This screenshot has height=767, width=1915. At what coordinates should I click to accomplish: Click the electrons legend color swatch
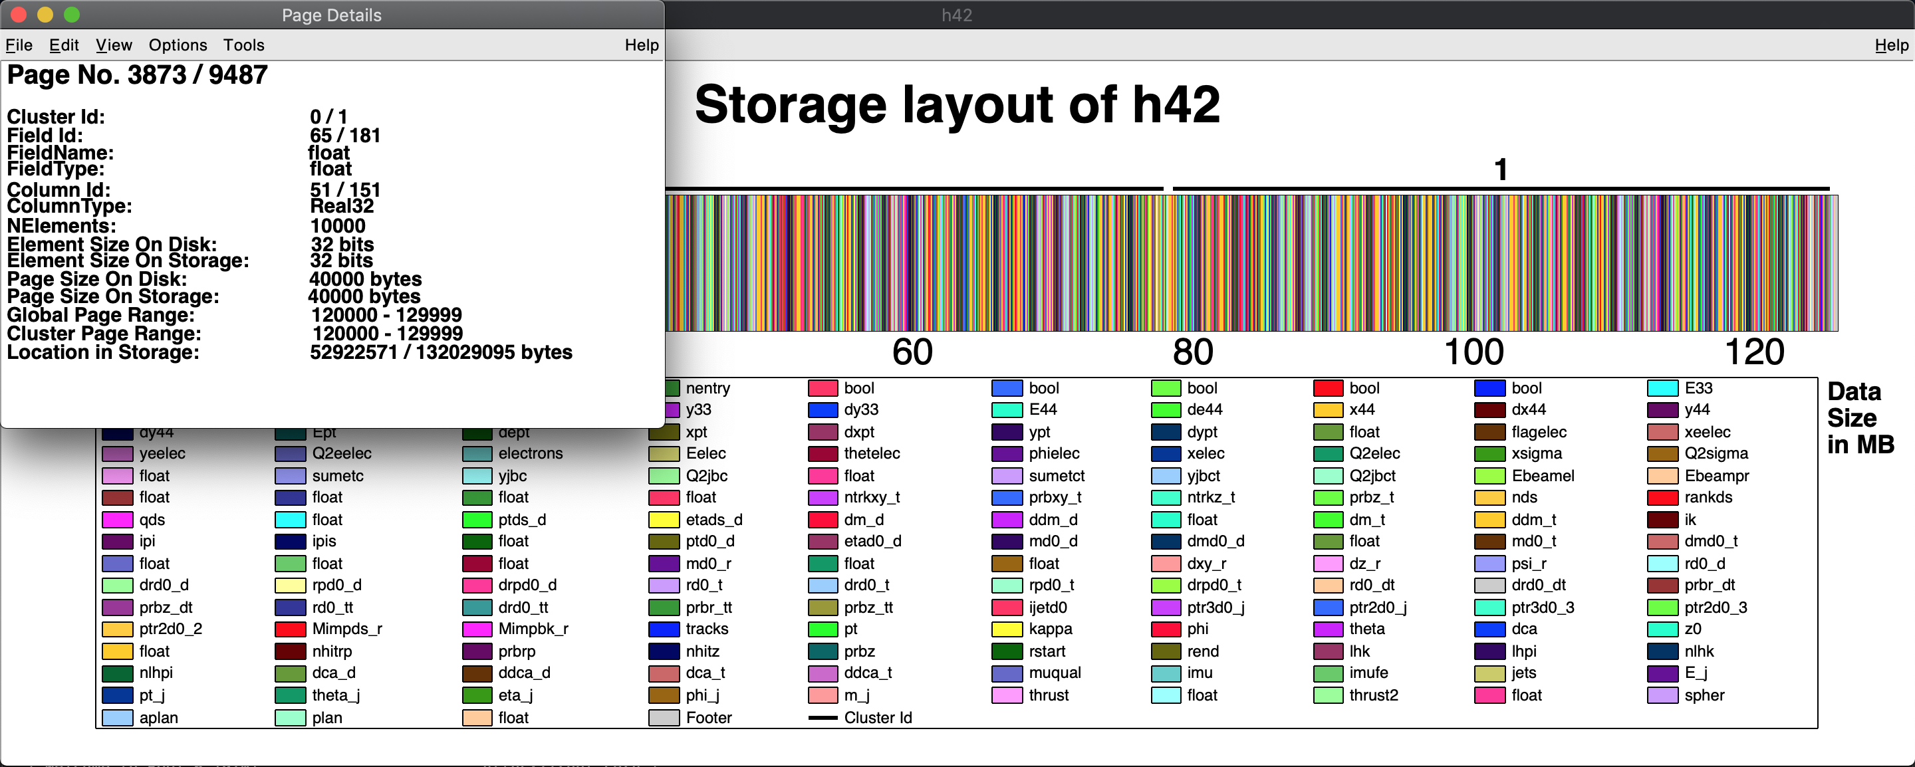[477, 453]
